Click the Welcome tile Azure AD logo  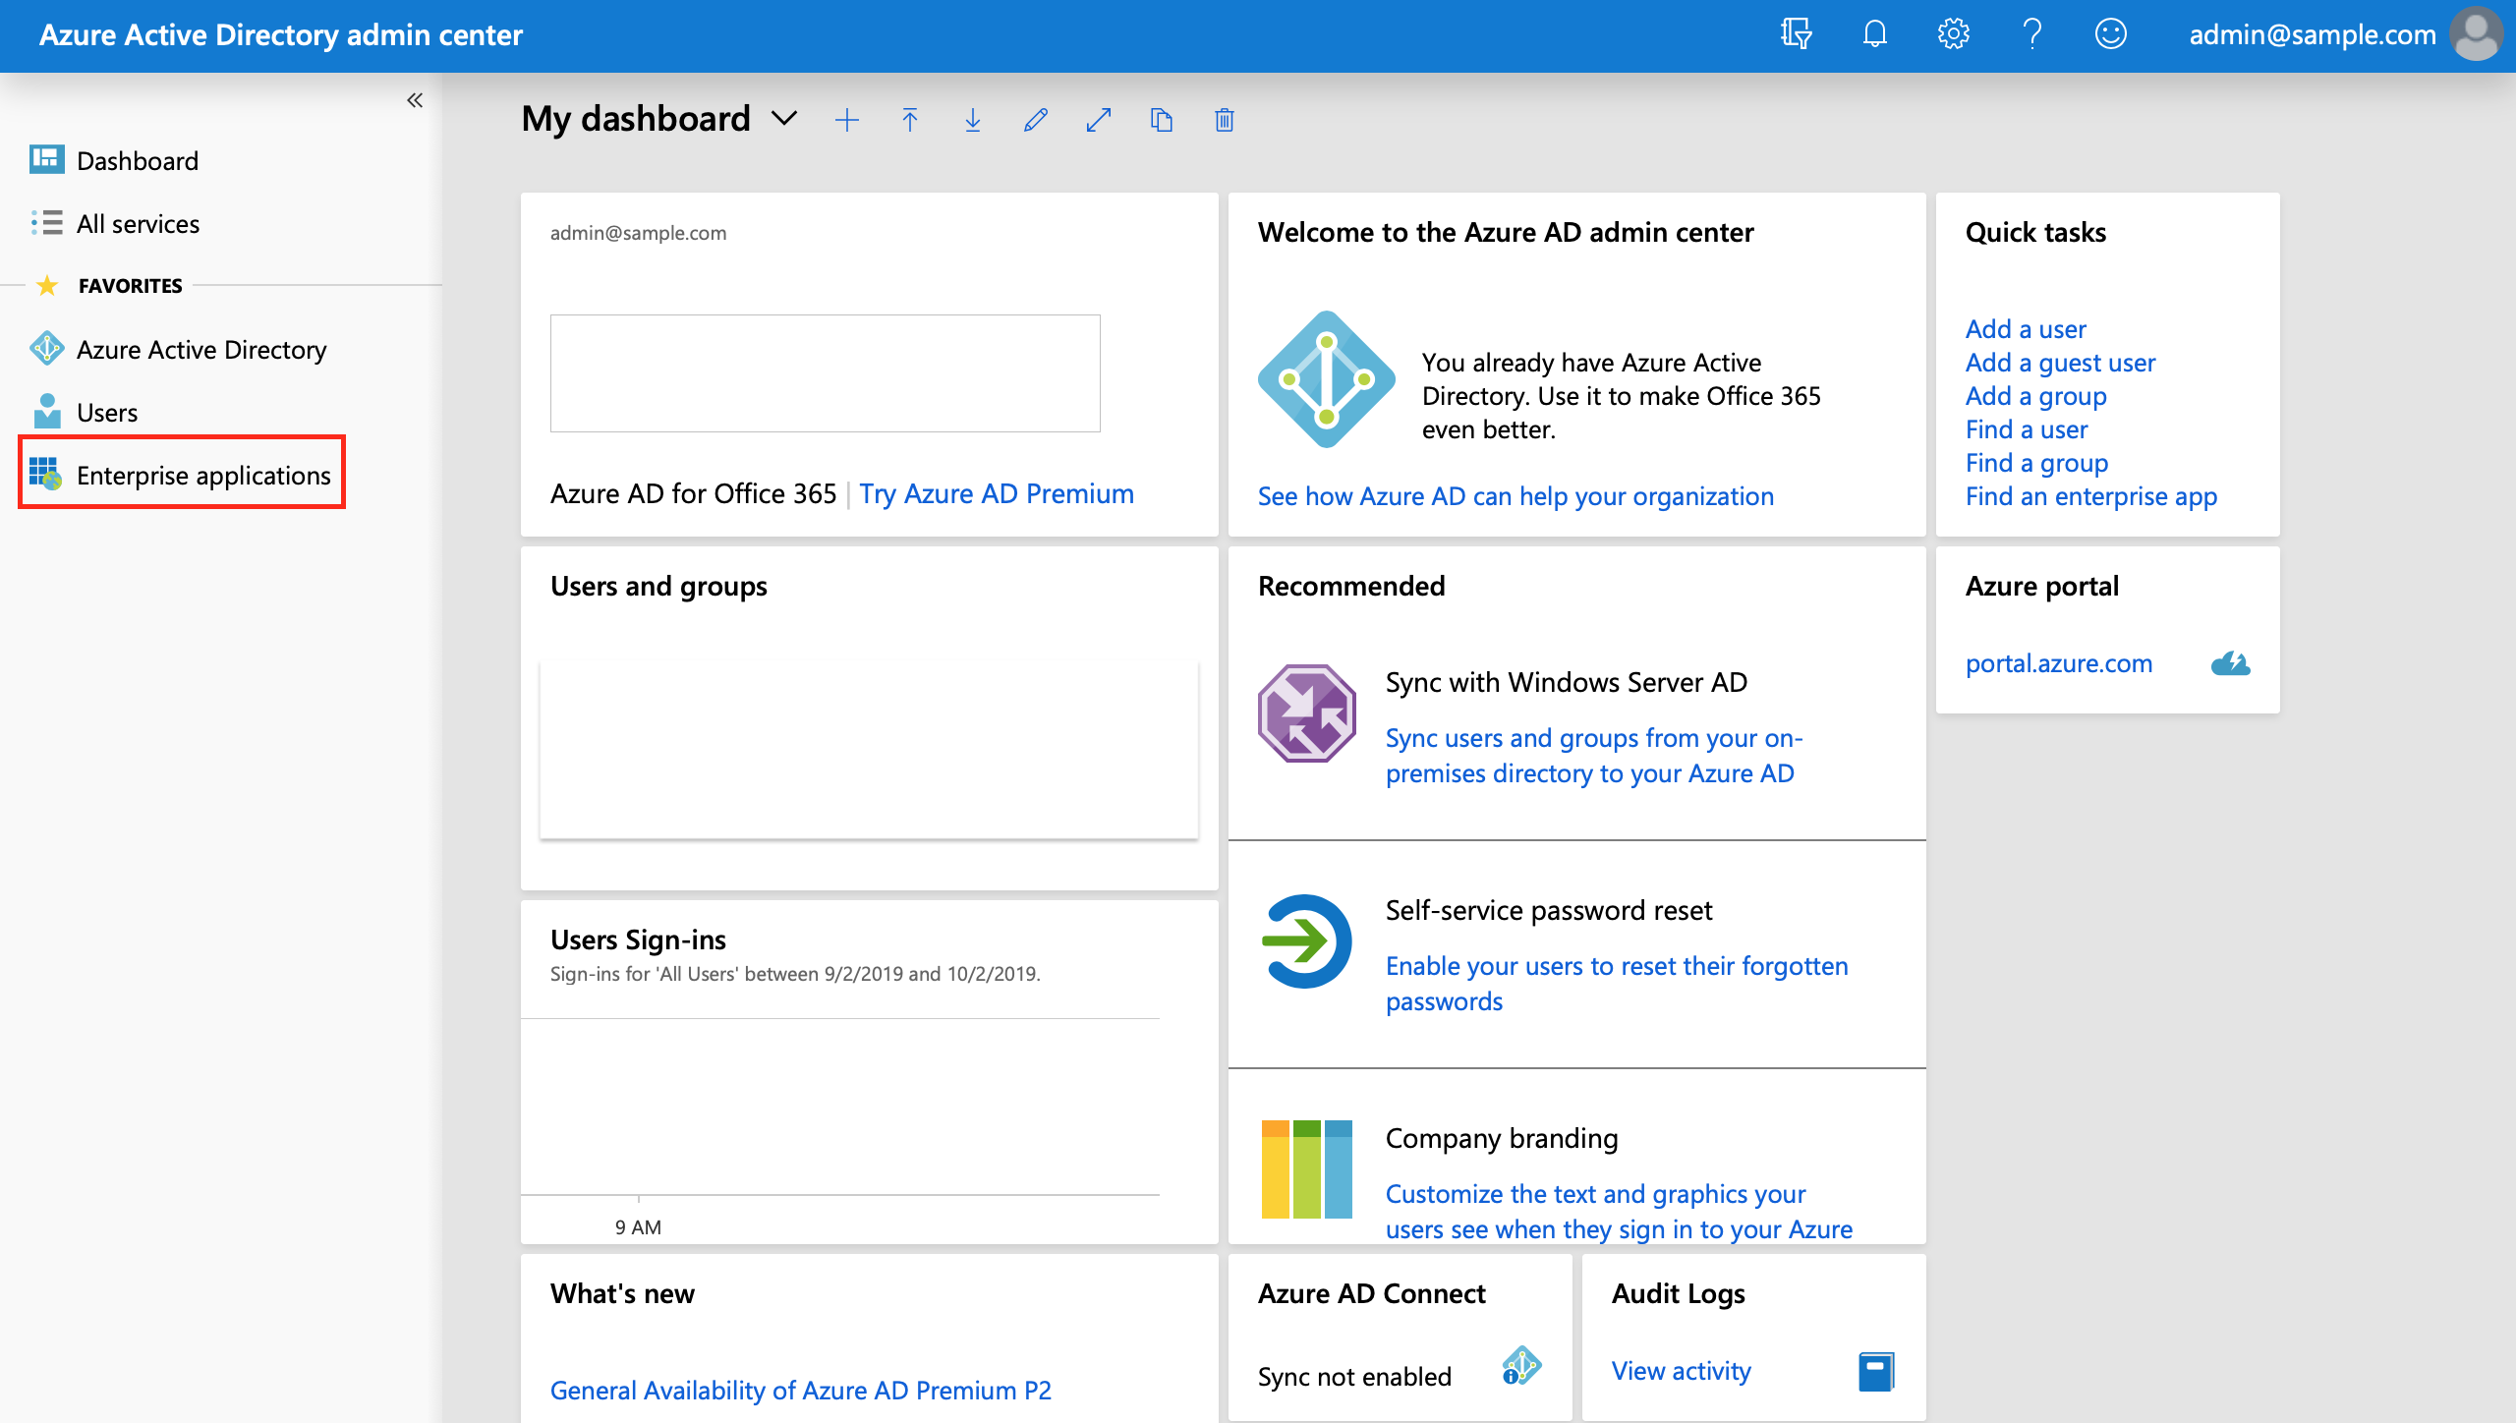(x=1327, y=379)
